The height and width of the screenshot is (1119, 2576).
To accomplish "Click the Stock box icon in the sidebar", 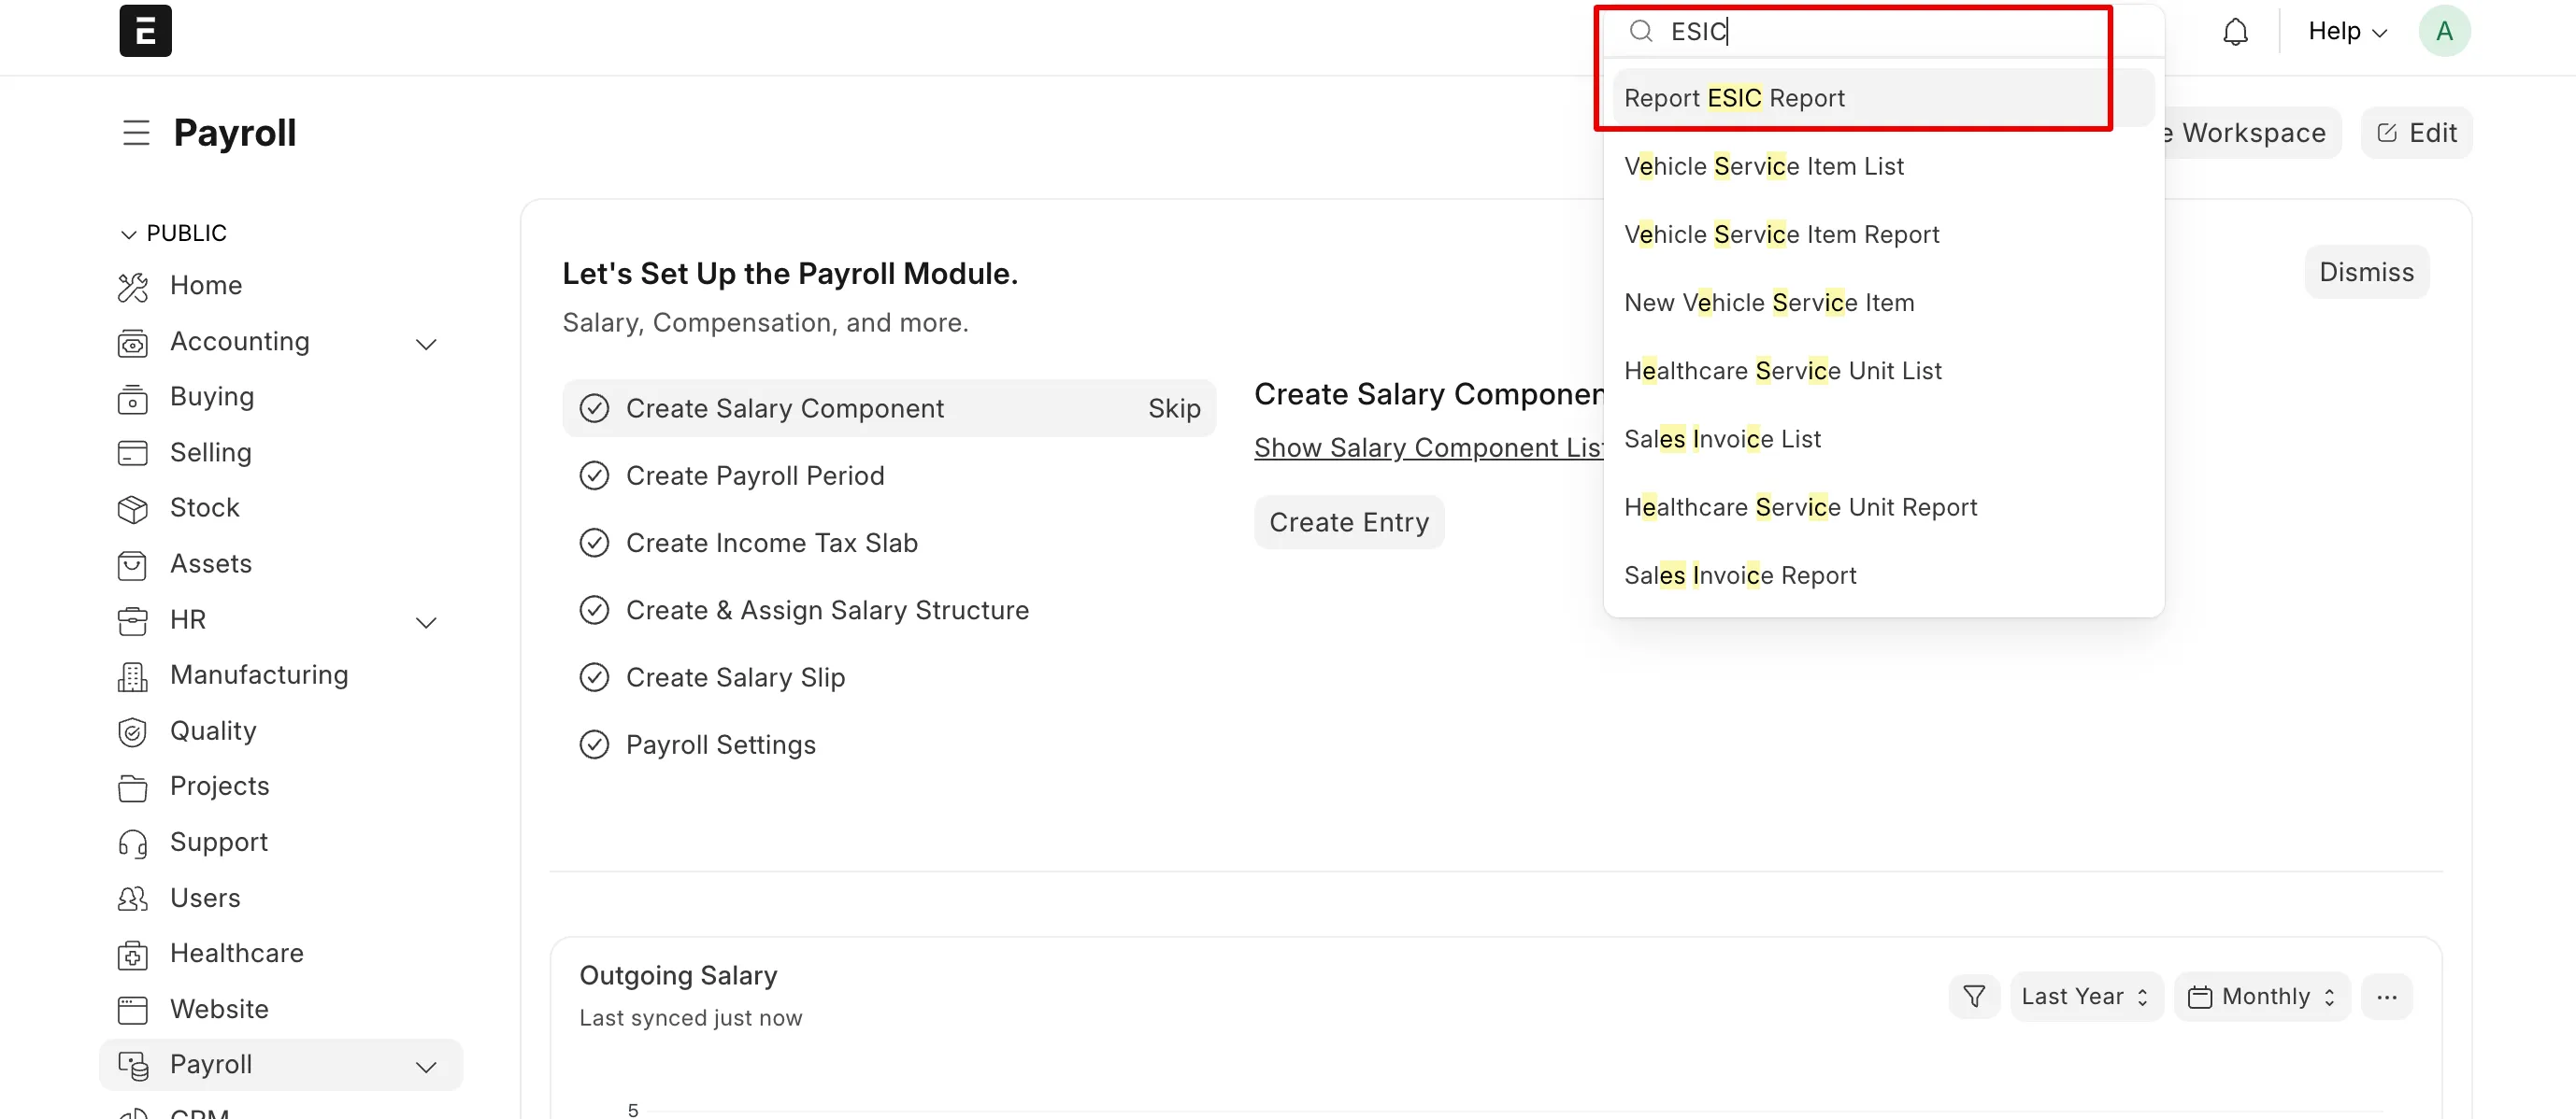I will click(x=132, y=510).
